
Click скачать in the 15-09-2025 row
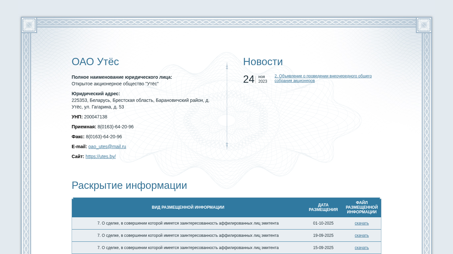click(x=361, y=248)
